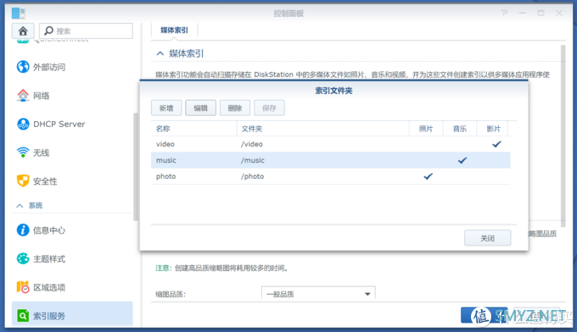Click the /photo folder path cell
This screenshot has height=332, width=577.
253,176
